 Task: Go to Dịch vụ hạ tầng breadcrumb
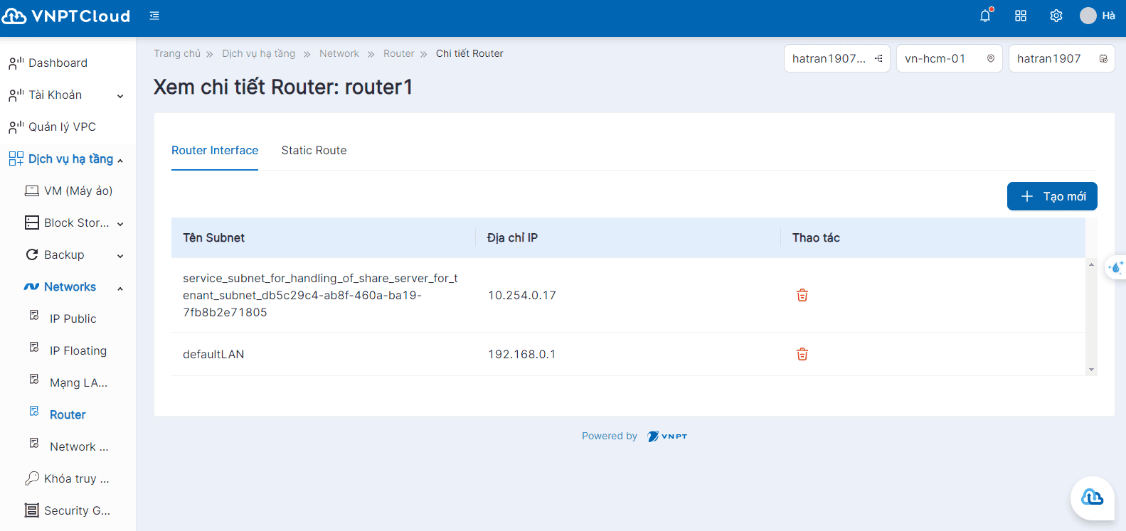pos(258,53)
